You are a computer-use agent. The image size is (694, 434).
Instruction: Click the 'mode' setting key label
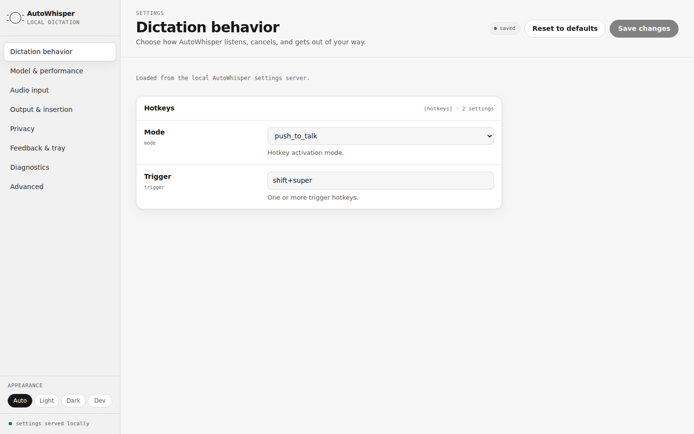tap(150, 143)
